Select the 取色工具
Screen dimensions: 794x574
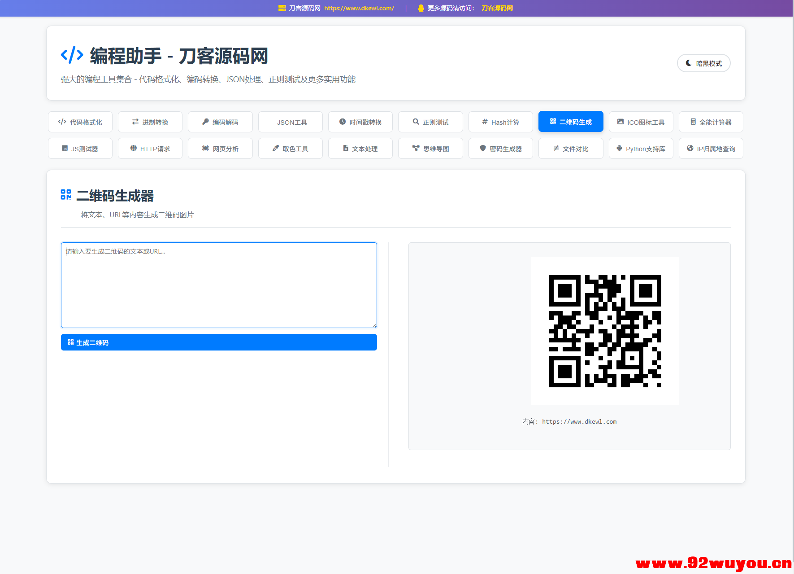(290, 148)
